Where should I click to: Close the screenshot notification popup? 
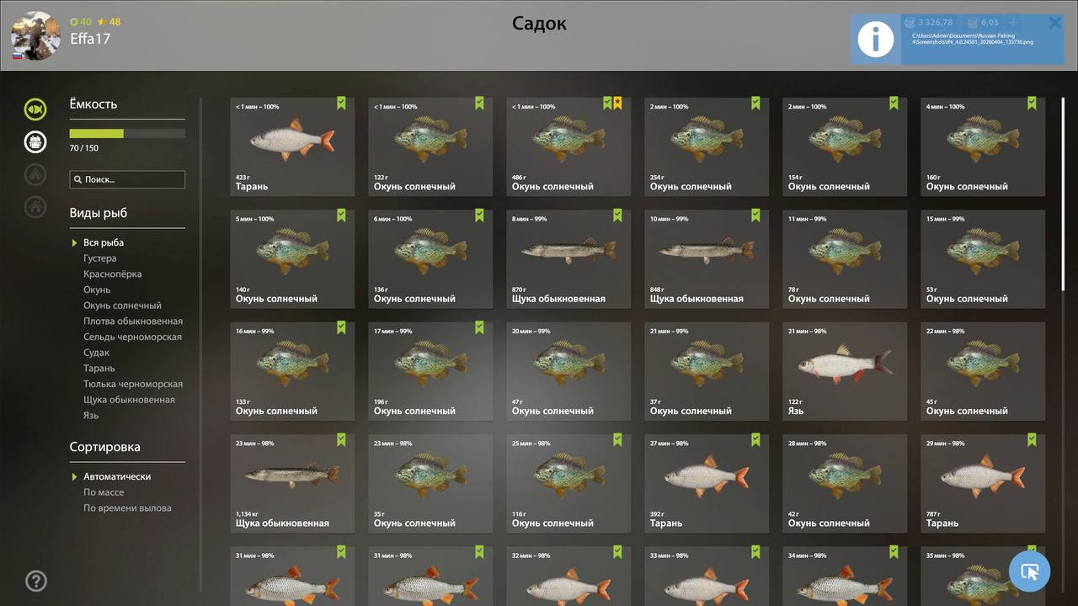click(1055, 23)
